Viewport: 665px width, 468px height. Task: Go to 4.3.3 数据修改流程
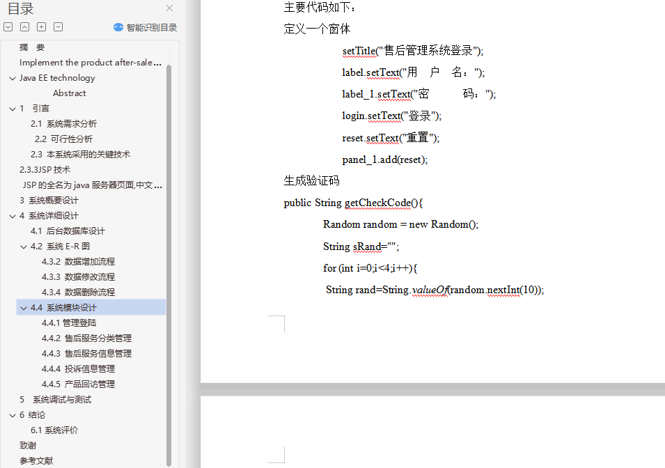point(78,277)
